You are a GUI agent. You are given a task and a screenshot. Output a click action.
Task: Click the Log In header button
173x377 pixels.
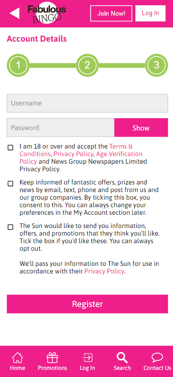(x=150, y=13)
